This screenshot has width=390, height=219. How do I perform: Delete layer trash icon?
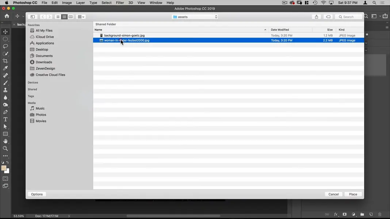(x=379, y=214)
